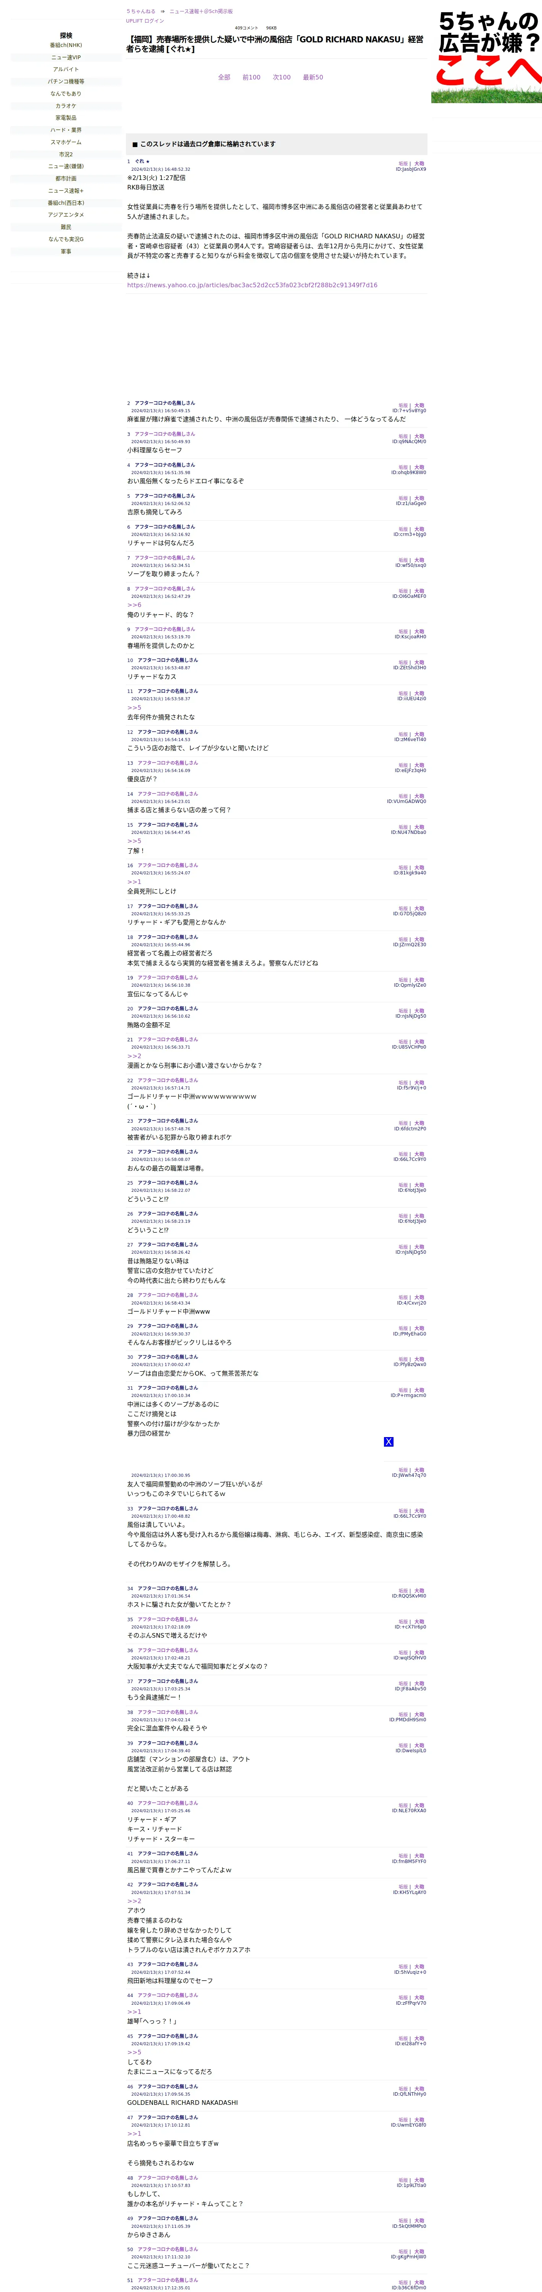Click the text ゴールドリチャード中洲www in post 28
The image size is (542, 2292).
tap(169, 1311)
